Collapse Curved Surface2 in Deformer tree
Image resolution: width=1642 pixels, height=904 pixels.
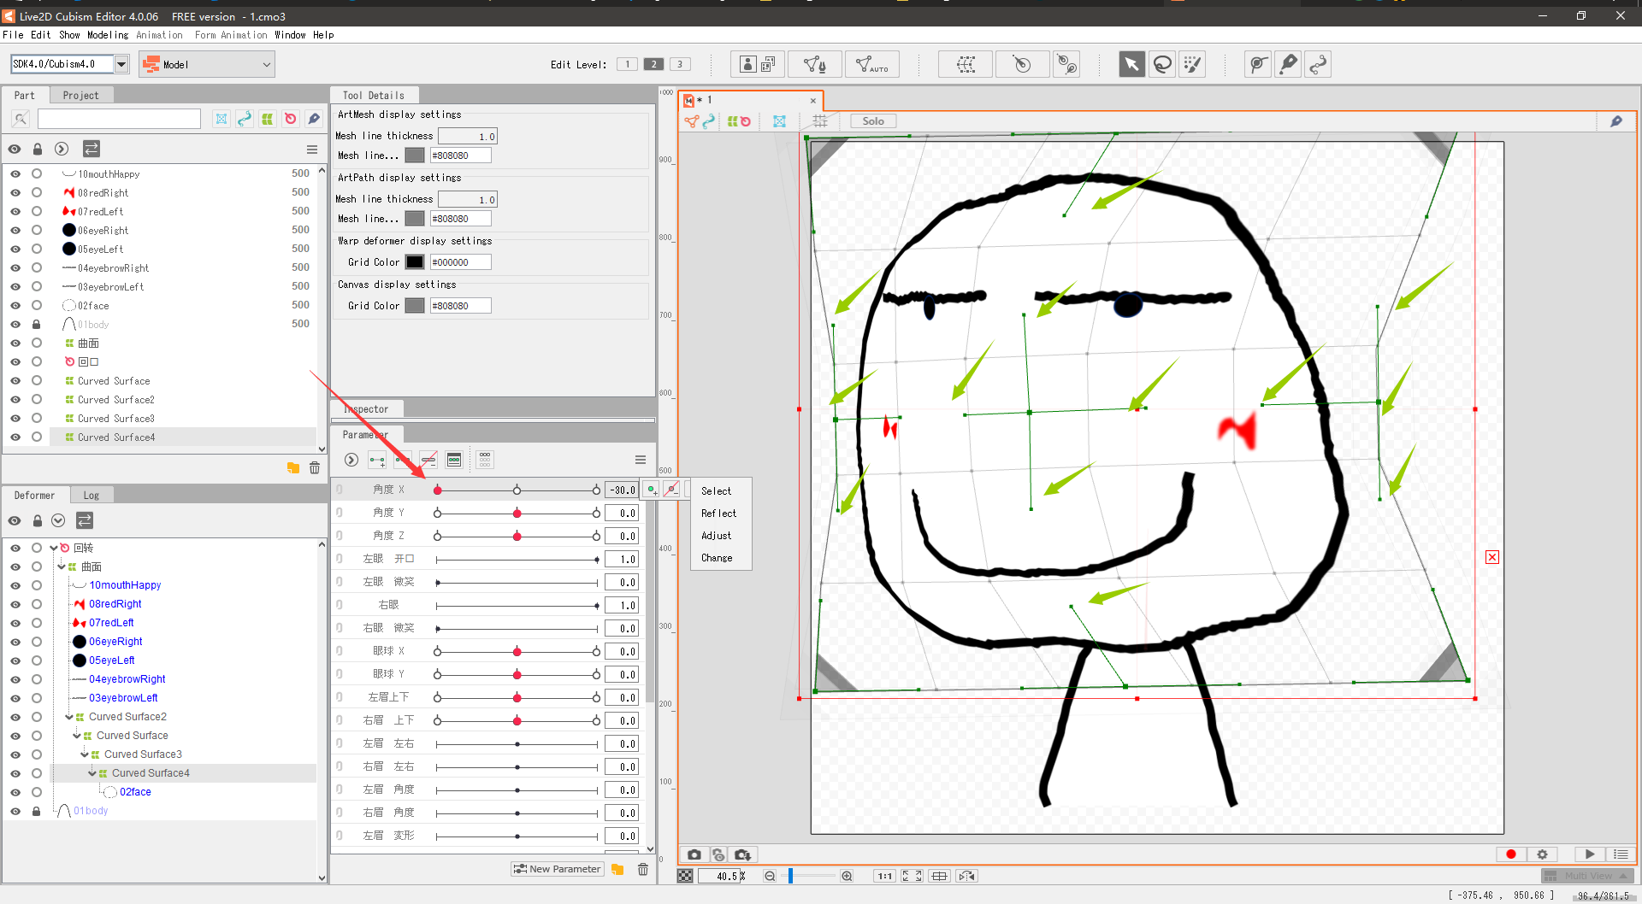69,717
